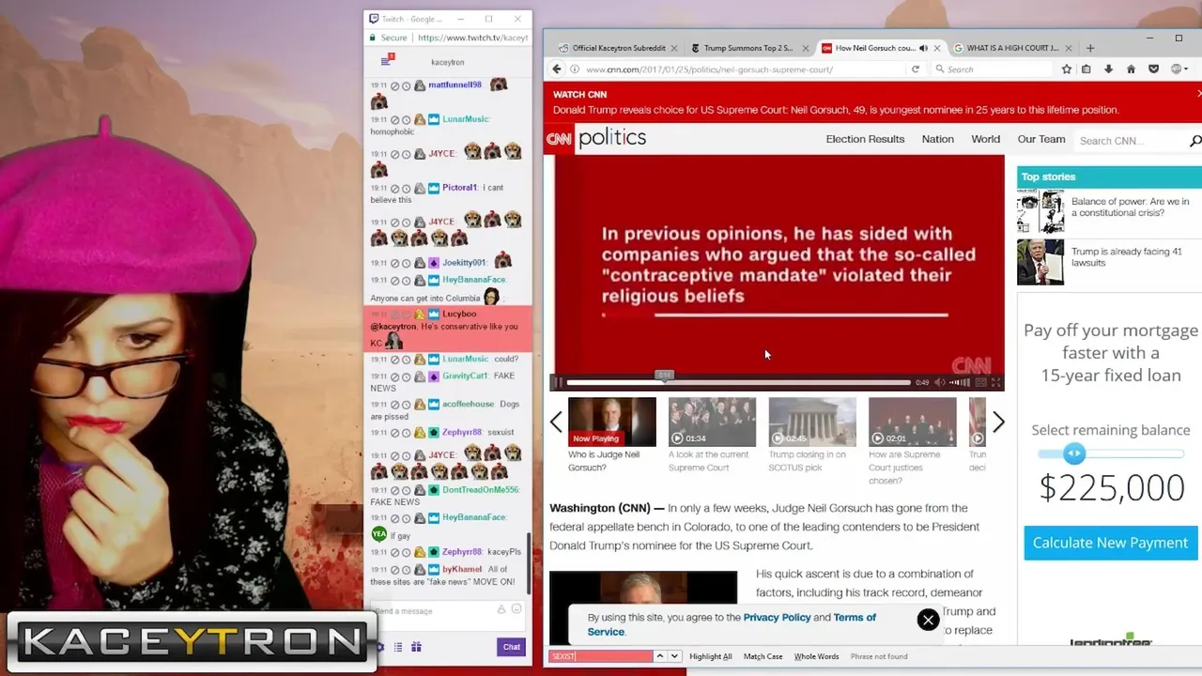Go to Firefox home page
The width and height of the screenshot is (1202, 676).
(1131, 69)
